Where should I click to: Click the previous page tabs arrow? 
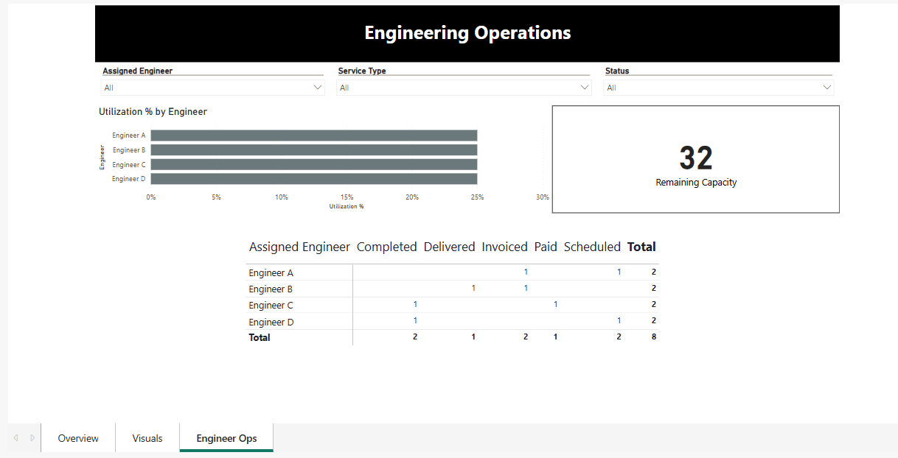coord(16,437)
